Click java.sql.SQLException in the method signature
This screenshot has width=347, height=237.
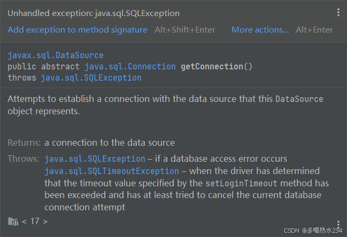91,78
